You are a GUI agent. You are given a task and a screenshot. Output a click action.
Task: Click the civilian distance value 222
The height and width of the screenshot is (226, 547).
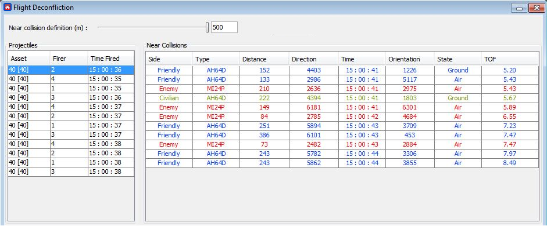click(264, 98)
